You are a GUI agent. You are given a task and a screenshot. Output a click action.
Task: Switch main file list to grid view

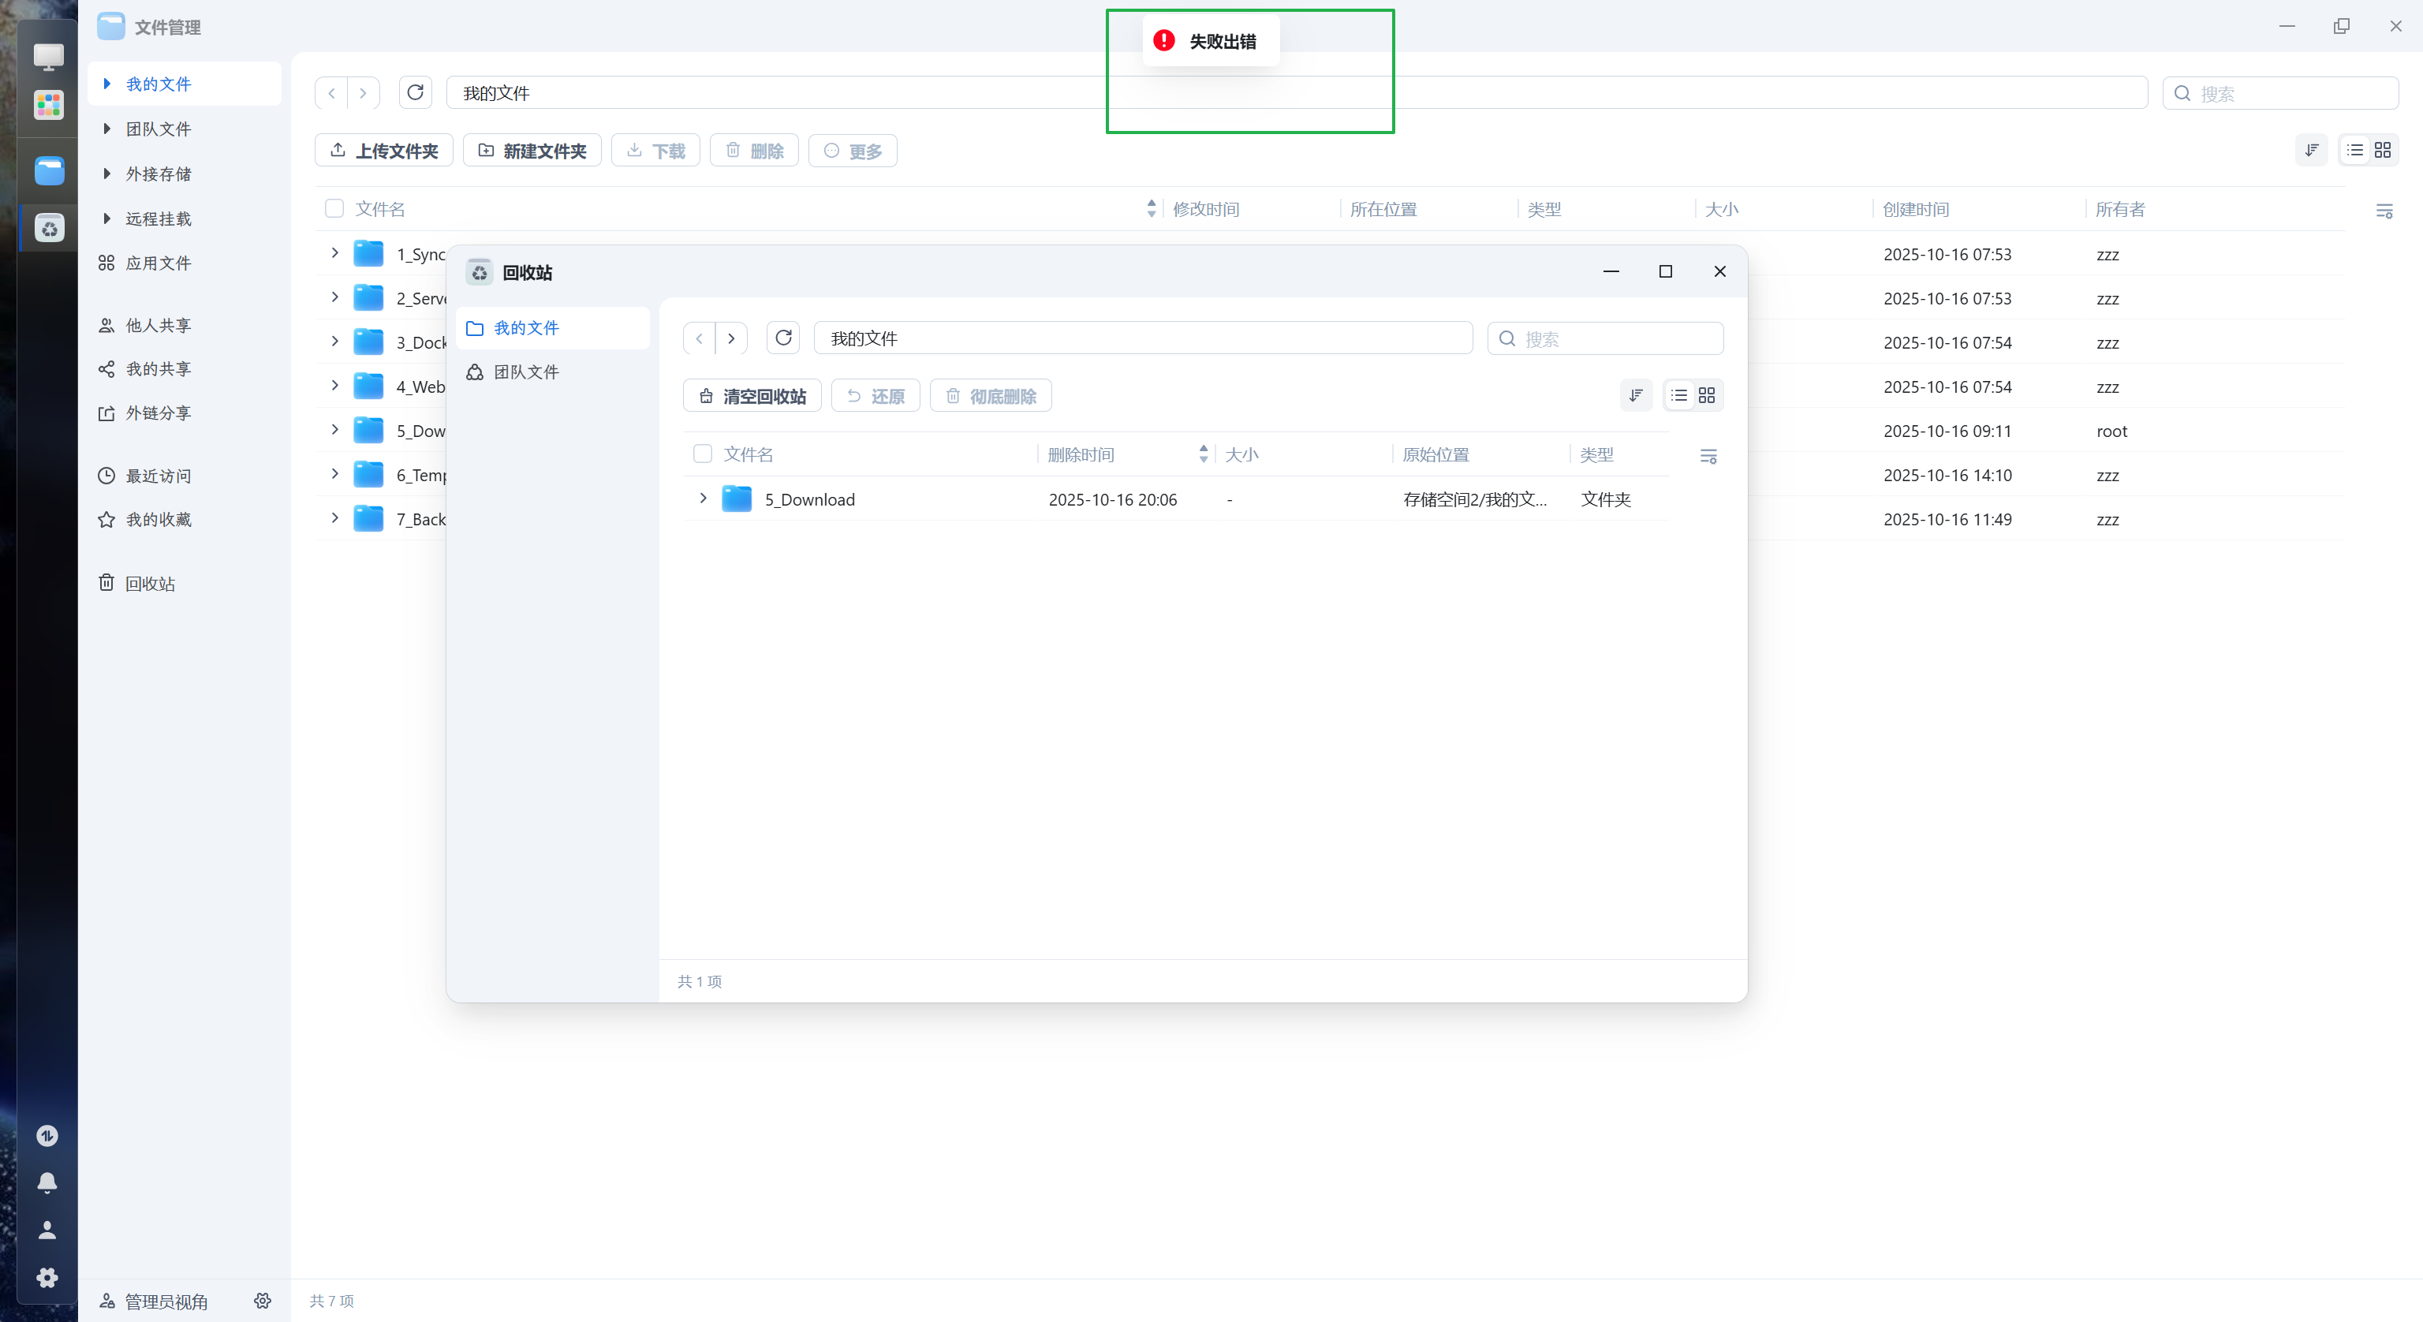(x=2383, y=151)
